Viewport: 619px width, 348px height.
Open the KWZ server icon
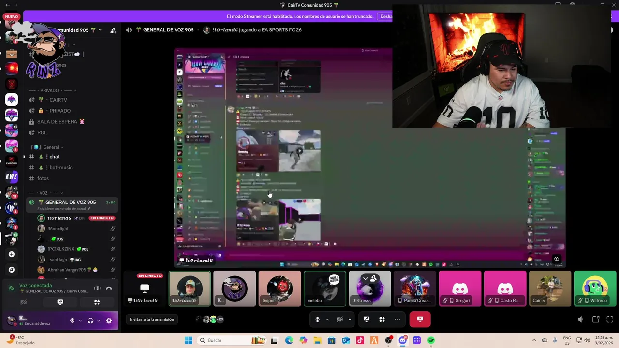pos(12,176)
